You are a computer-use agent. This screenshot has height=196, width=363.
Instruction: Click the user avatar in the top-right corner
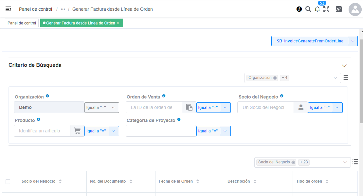tap(355, 9)
